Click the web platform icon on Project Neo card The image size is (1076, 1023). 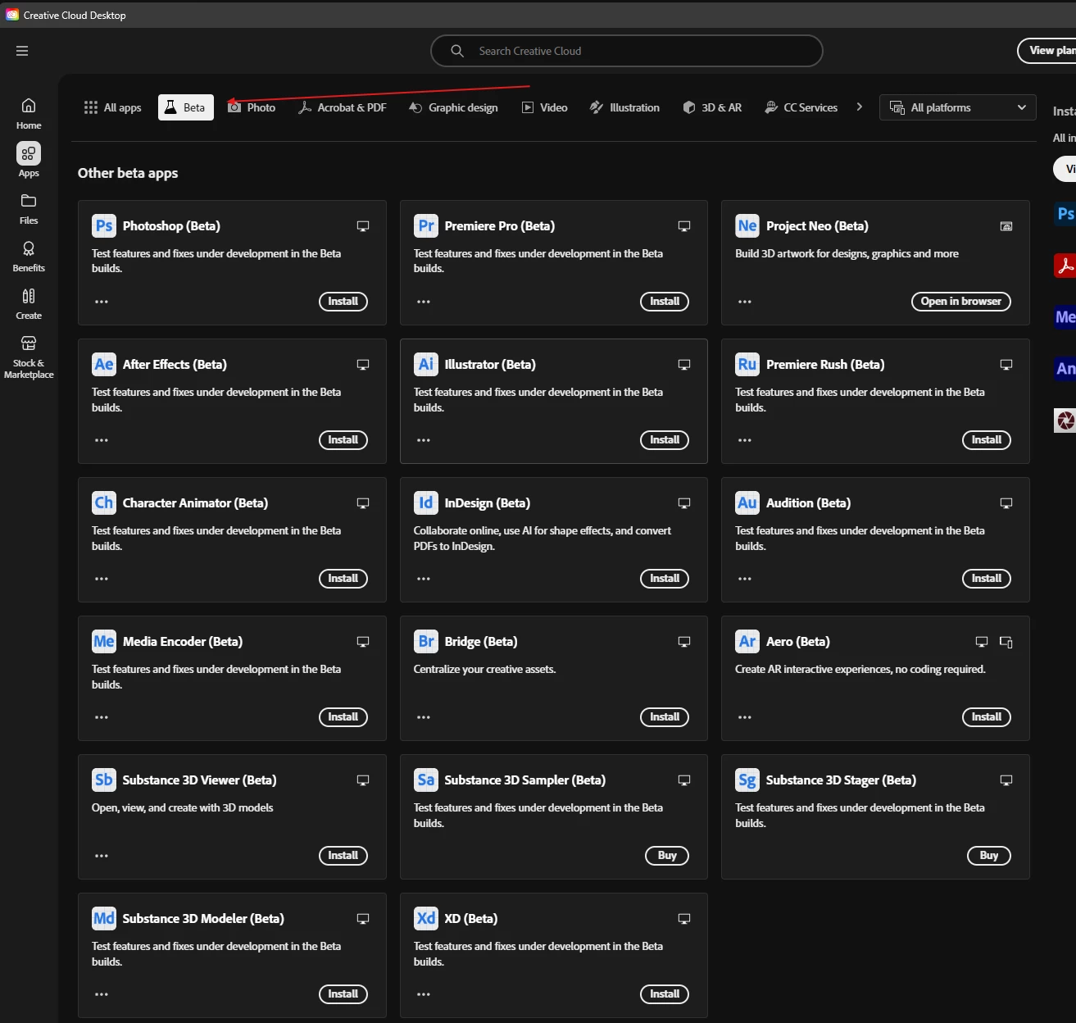pos(1006,226)
